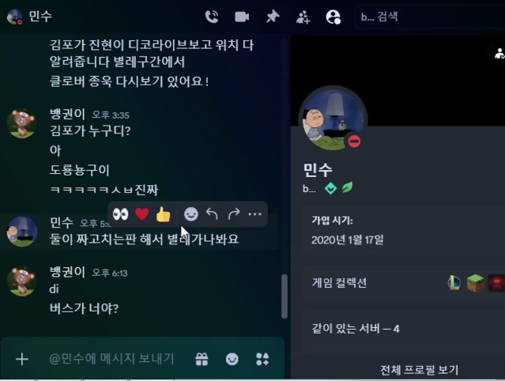This screenshot has width=505, height=381.
Task: Open the gift icon in message bar
Action: tap(202, 359)
